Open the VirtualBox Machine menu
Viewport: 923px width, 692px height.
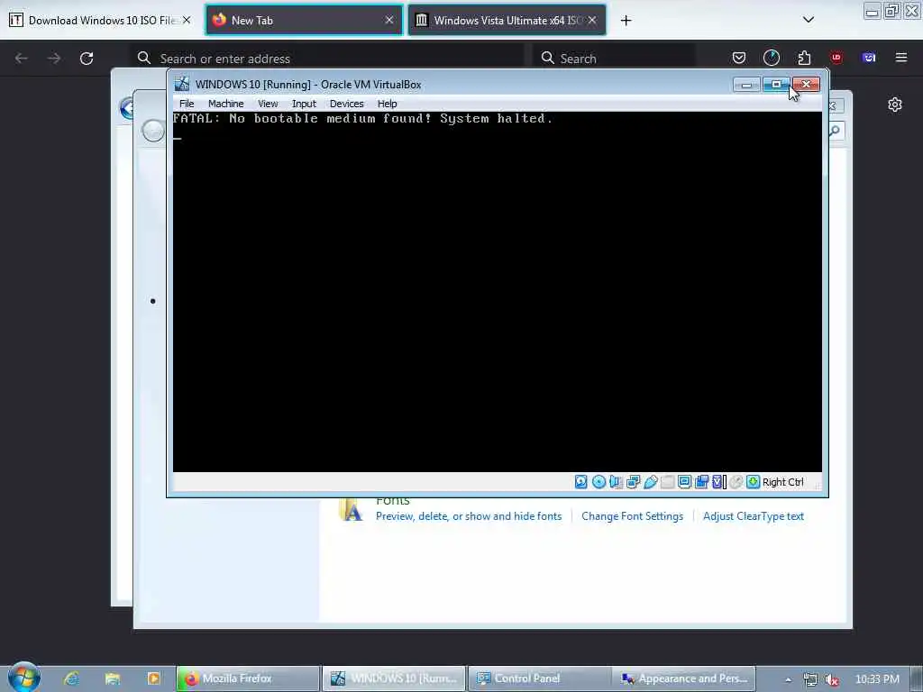coord(226,104)
